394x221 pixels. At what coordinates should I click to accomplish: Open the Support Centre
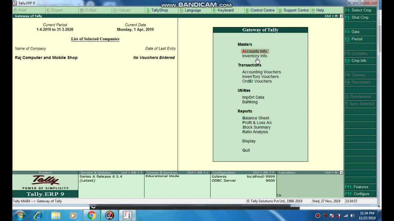(x=294, y=10)
